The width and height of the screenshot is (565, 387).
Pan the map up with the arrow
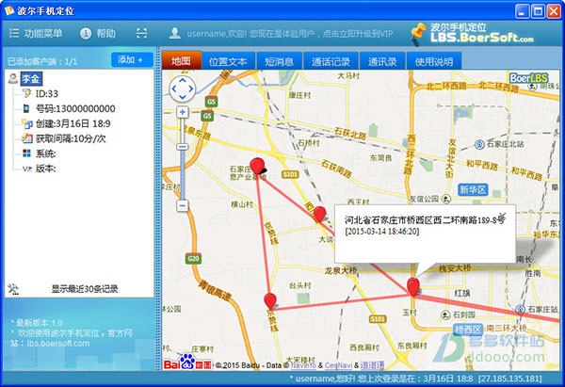[x=183, y=80]
